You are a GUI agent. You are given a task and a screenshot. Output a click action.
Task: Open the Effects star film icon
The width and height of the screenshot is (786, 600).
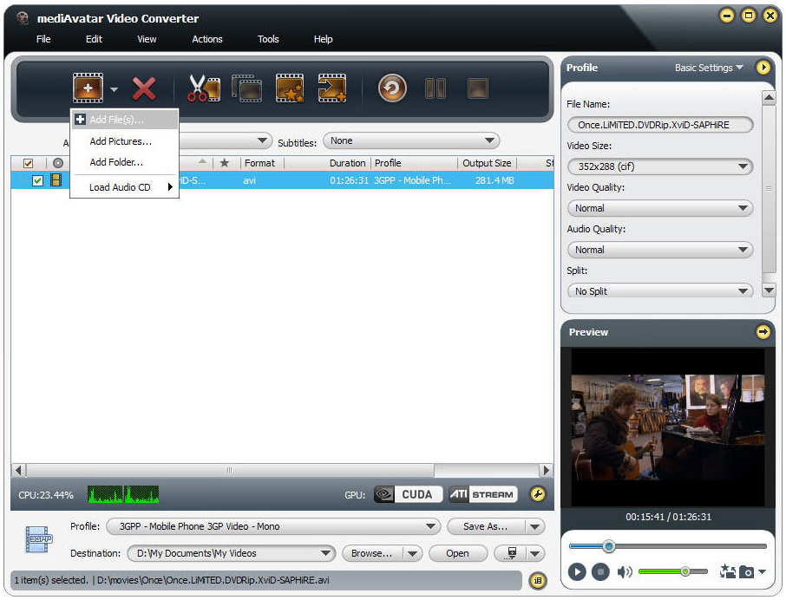pos(290,88)
